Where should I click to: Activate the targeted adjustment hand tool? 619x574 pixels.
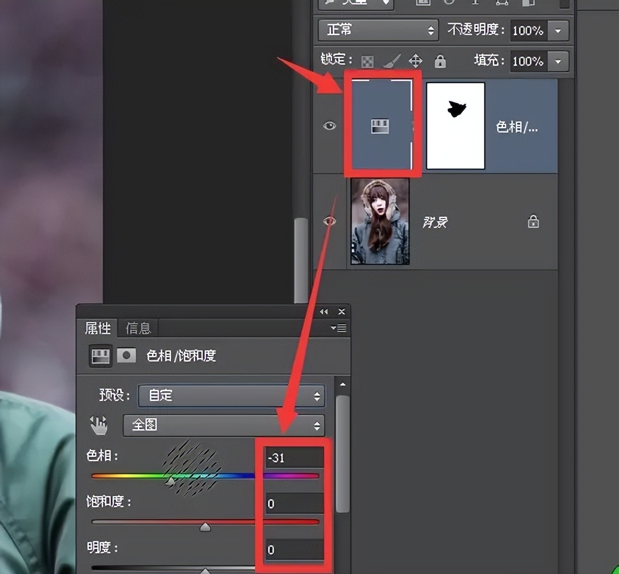[x=100, y=424]
